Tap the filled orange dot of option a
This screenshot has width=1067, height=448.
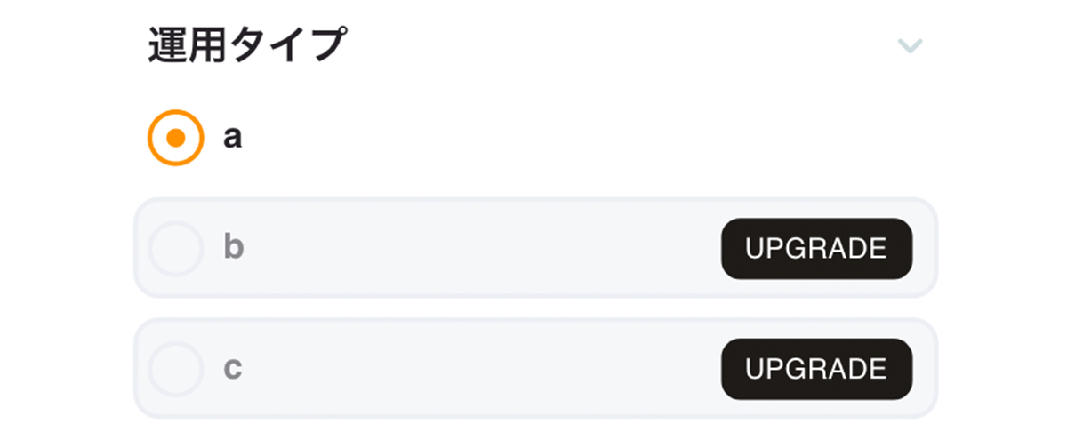[x=176, y=138]
